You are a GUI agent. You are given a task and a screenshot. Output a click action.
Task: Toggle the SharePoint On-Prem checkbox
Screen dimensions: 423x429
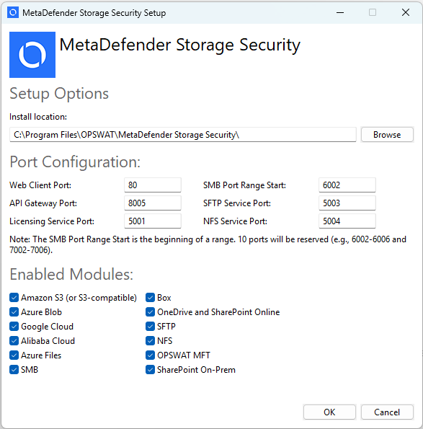coord(150,370)
